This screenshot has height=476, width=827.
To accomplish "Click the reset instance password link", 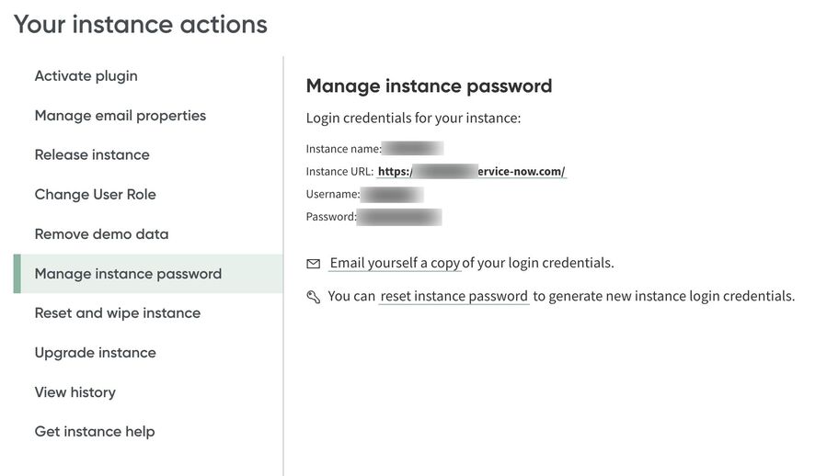I will tap(454, 297).
